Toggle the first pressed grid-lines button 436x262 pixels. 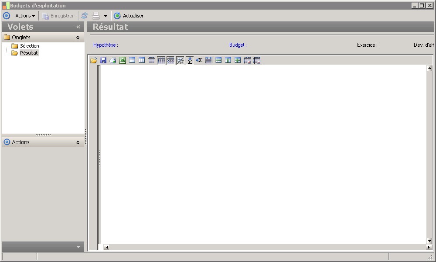(161, 60)
